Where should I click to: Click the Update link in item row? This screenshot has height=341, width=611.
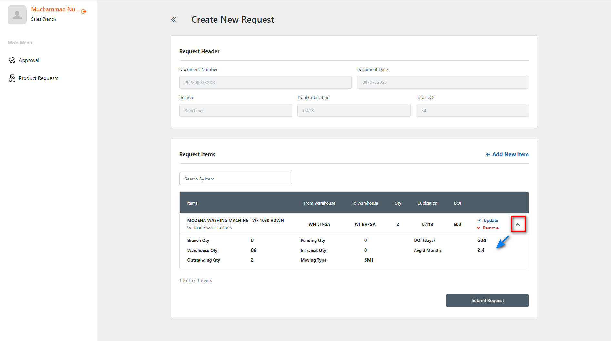pos(491,220)
